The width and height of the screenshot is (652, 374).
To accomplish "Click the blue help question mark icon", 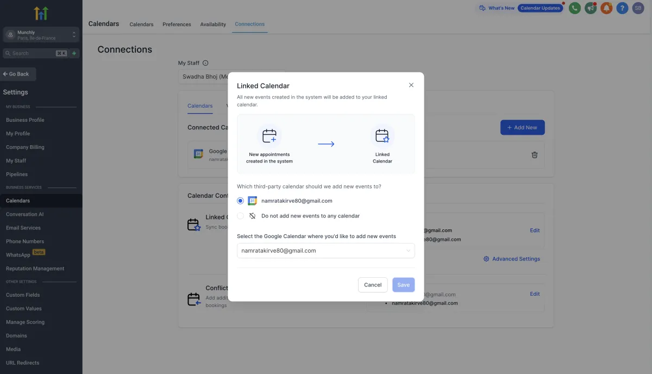I will [622, 8].
